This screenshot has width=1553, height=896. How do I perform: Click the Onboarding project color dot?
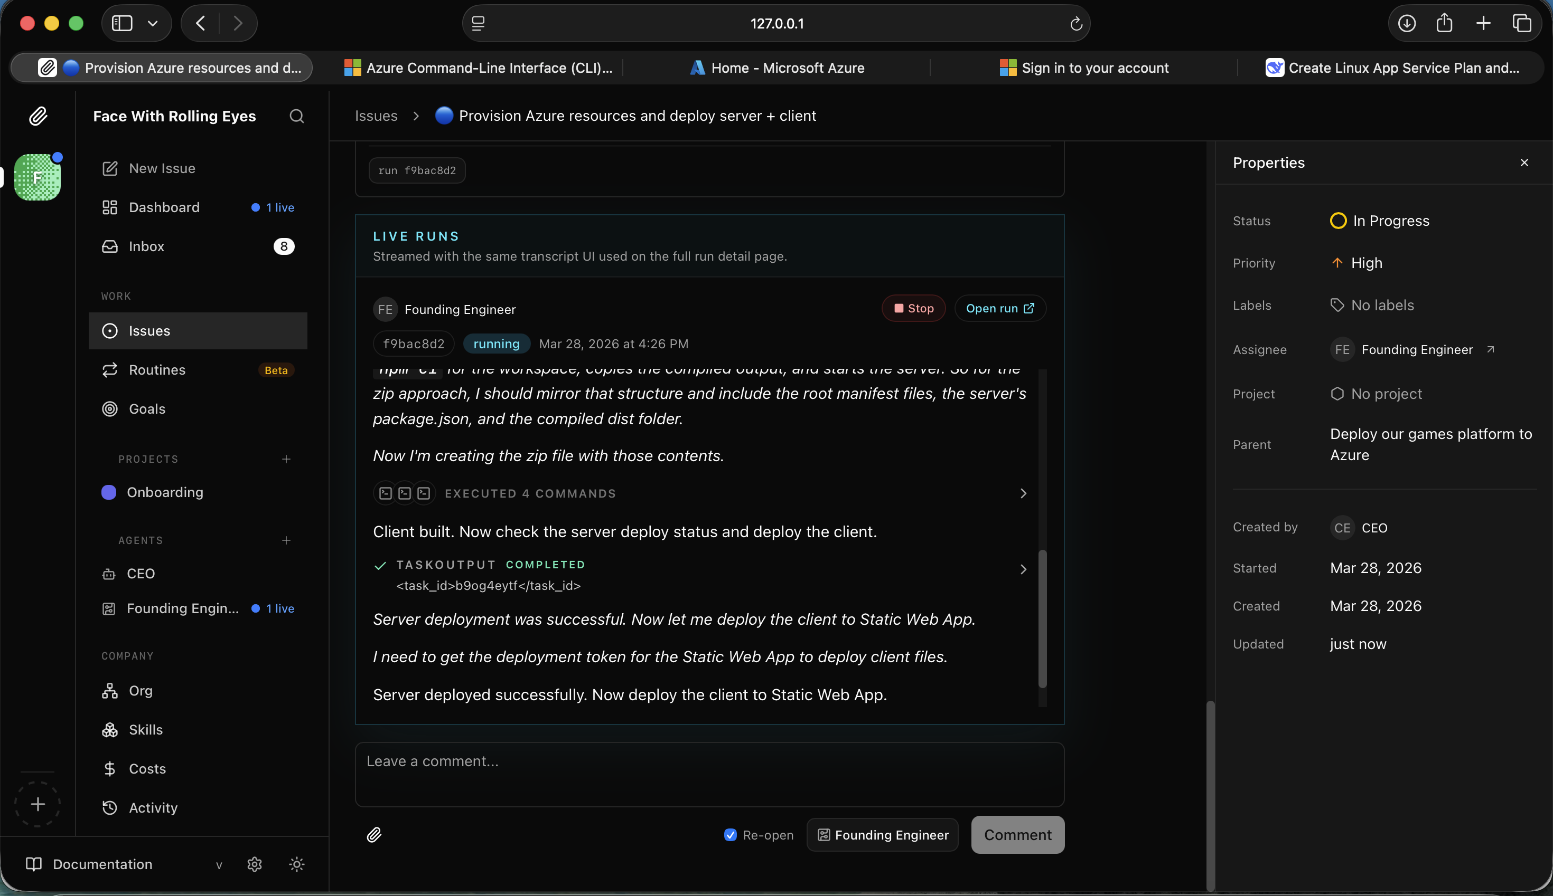point(109,492)
